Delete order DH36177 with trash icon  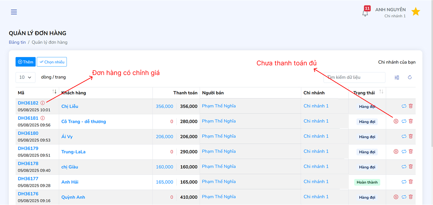pos(410,182)
